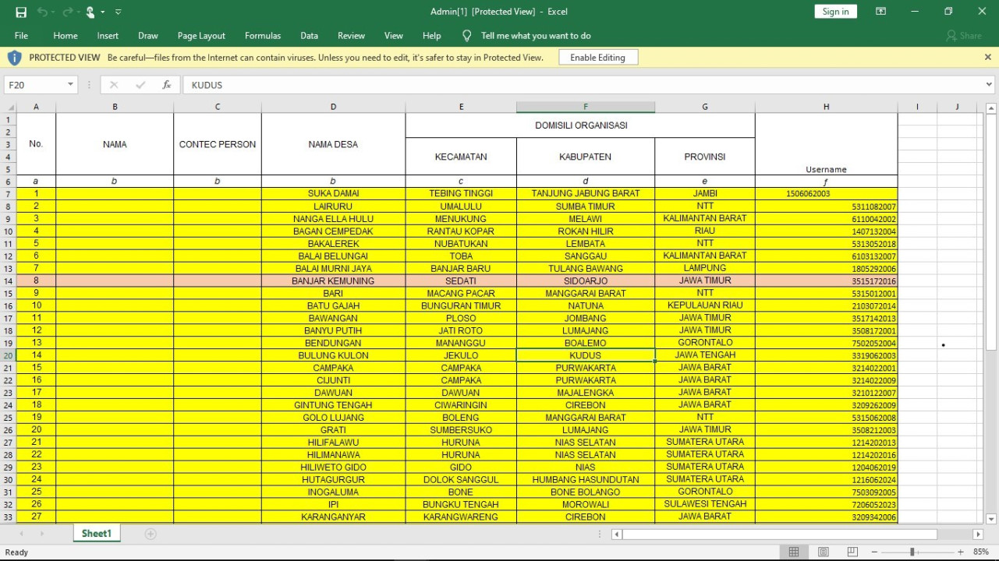Viewport: 999px width, 561px height.
Task: Click the Select All corner triangle
Action: click(10, 108)
